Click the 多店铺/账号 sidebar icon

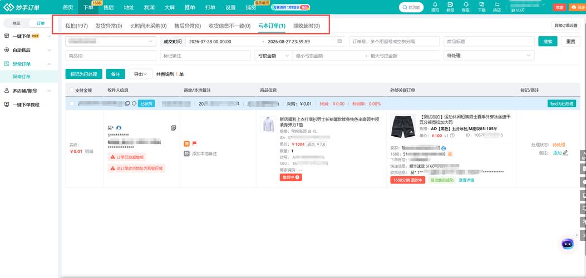pyautogui.click(x=6, y=90)
